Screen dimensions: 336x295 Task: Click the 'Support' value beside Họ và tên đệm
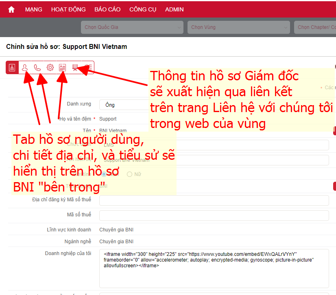coord(108,119)
